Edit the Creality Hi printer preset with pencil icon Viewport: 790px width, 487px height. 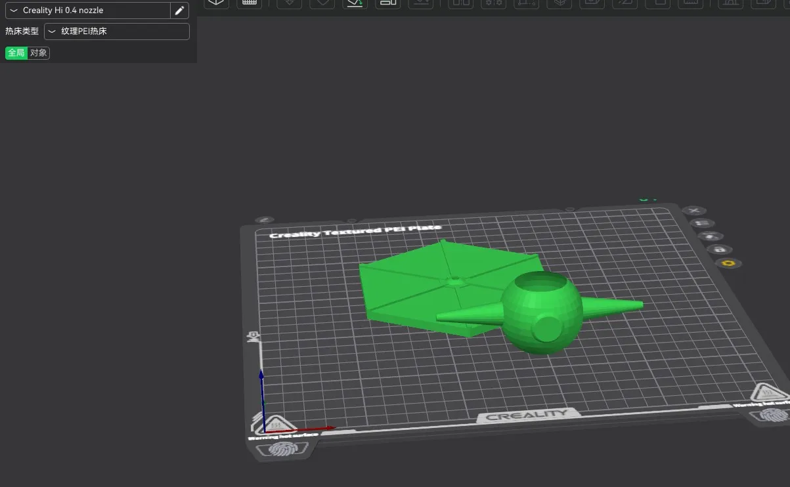tap(179, 11)
